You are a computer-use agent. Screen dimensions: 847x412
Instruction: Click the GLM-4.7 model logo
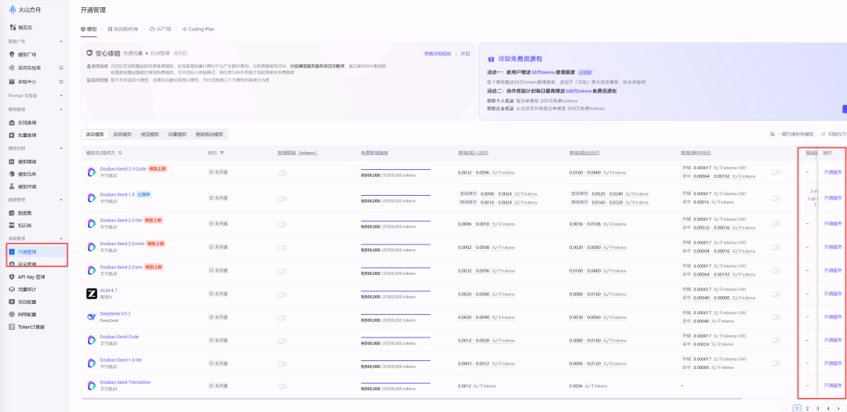coord(92,294)
